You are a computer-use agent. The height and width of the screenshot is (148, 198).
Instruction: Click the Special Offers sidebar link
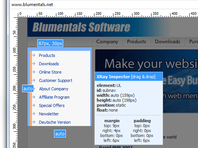pos(52,105)
